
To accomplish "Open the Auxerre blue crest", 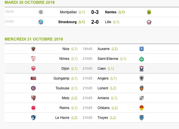I will tap(142, 49).
